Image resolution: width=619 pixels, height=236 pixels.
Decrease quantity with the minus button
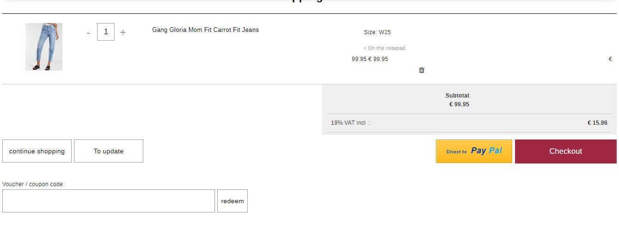click(88, 33)
